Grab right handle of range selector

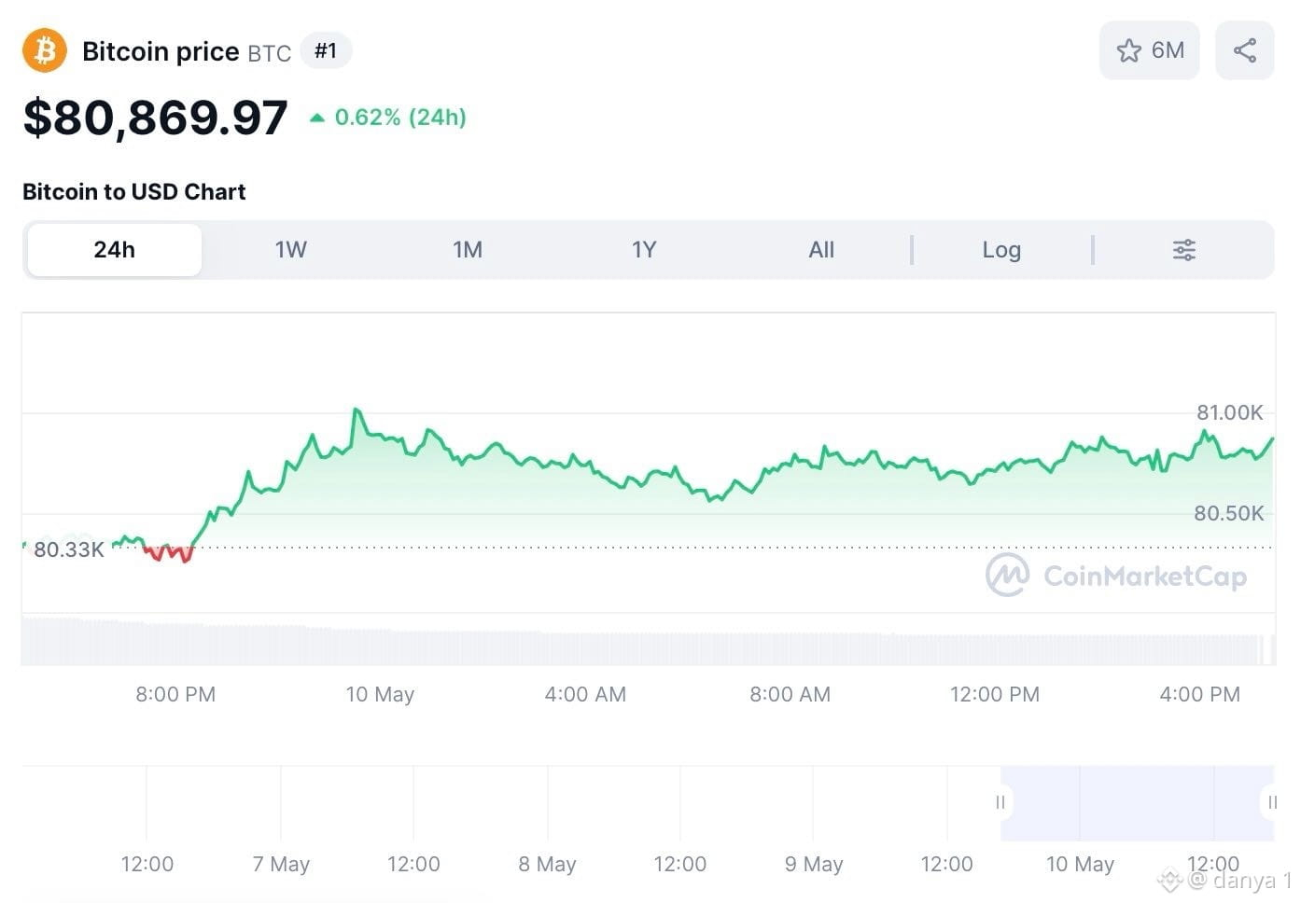[1271, 802]
